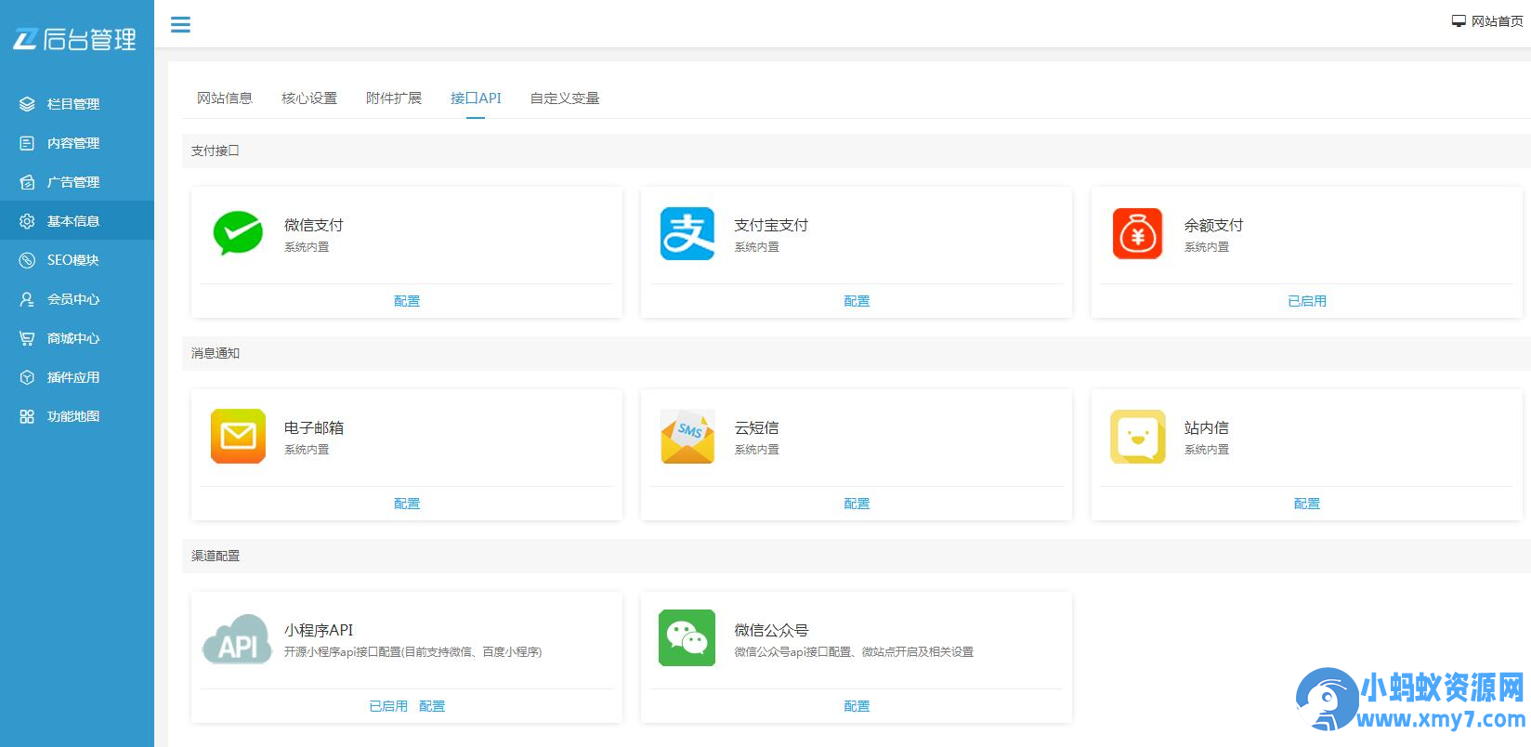Click the 支付宝支付 blue logo icon

(687, 233)
